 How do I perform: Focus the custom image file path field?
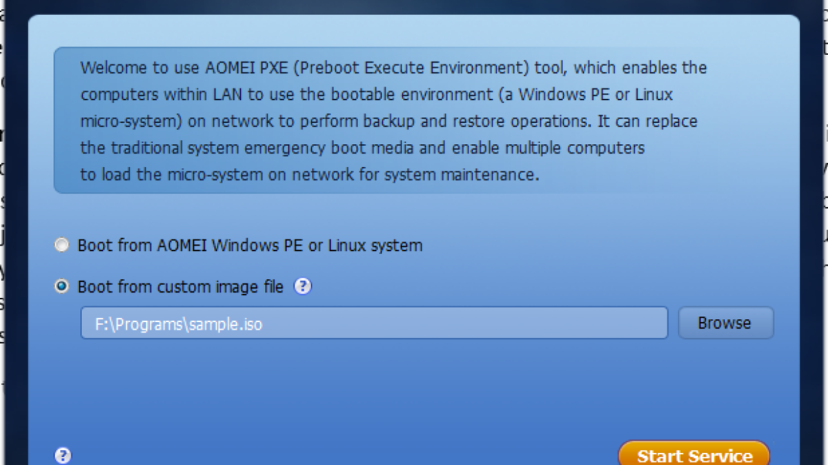coord(374,323)
